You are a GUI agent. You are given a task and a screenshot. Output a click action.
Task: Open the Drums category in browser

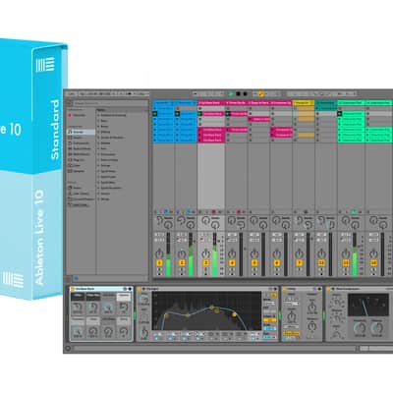click(78, 138)
